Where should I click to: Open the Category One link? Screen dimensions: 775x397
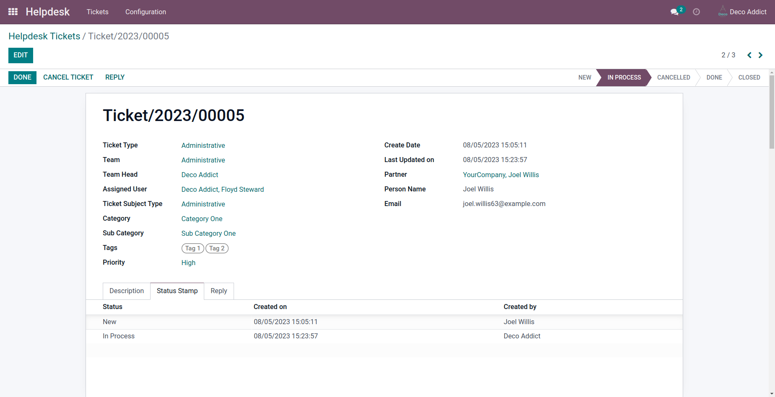tap(202, 219)
